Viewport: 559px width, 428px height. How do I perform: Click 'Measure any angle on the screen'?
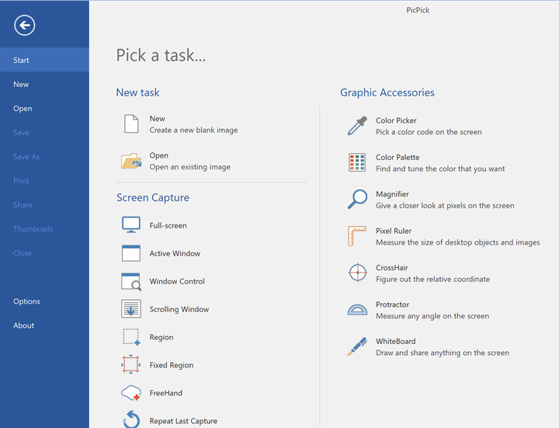(x=432, y=315)
